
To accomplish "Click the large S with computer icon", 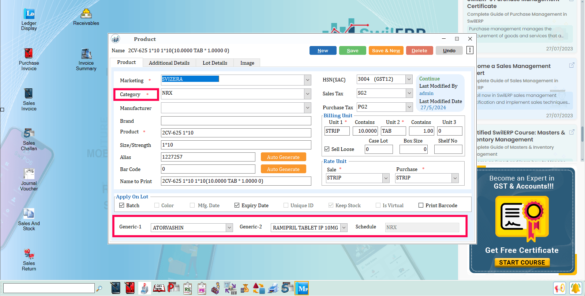I will click(288, 288).
